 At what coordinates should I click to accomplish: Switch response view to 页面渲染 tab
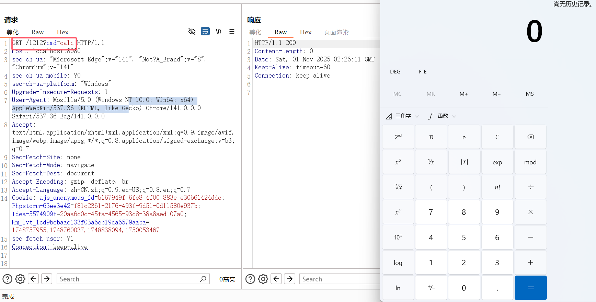pos(336,32)
